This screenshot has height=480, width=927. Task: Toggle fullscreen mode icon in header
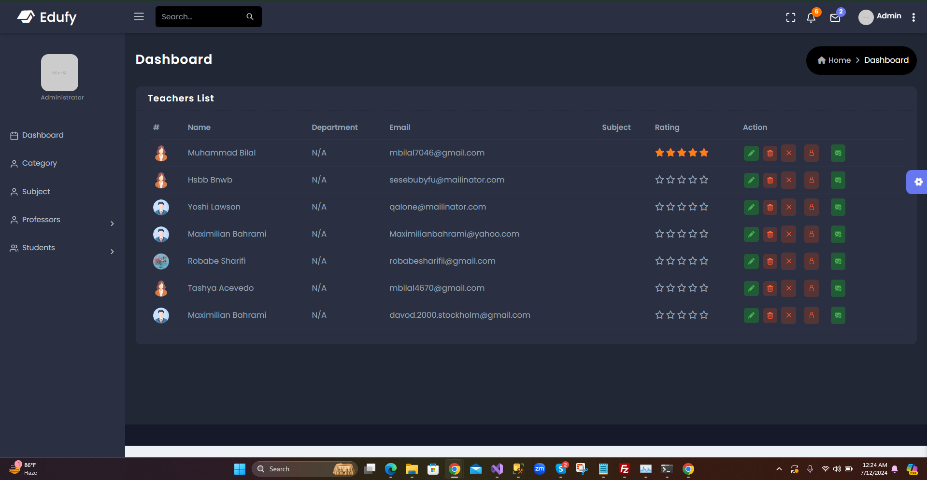click(791, 17)
